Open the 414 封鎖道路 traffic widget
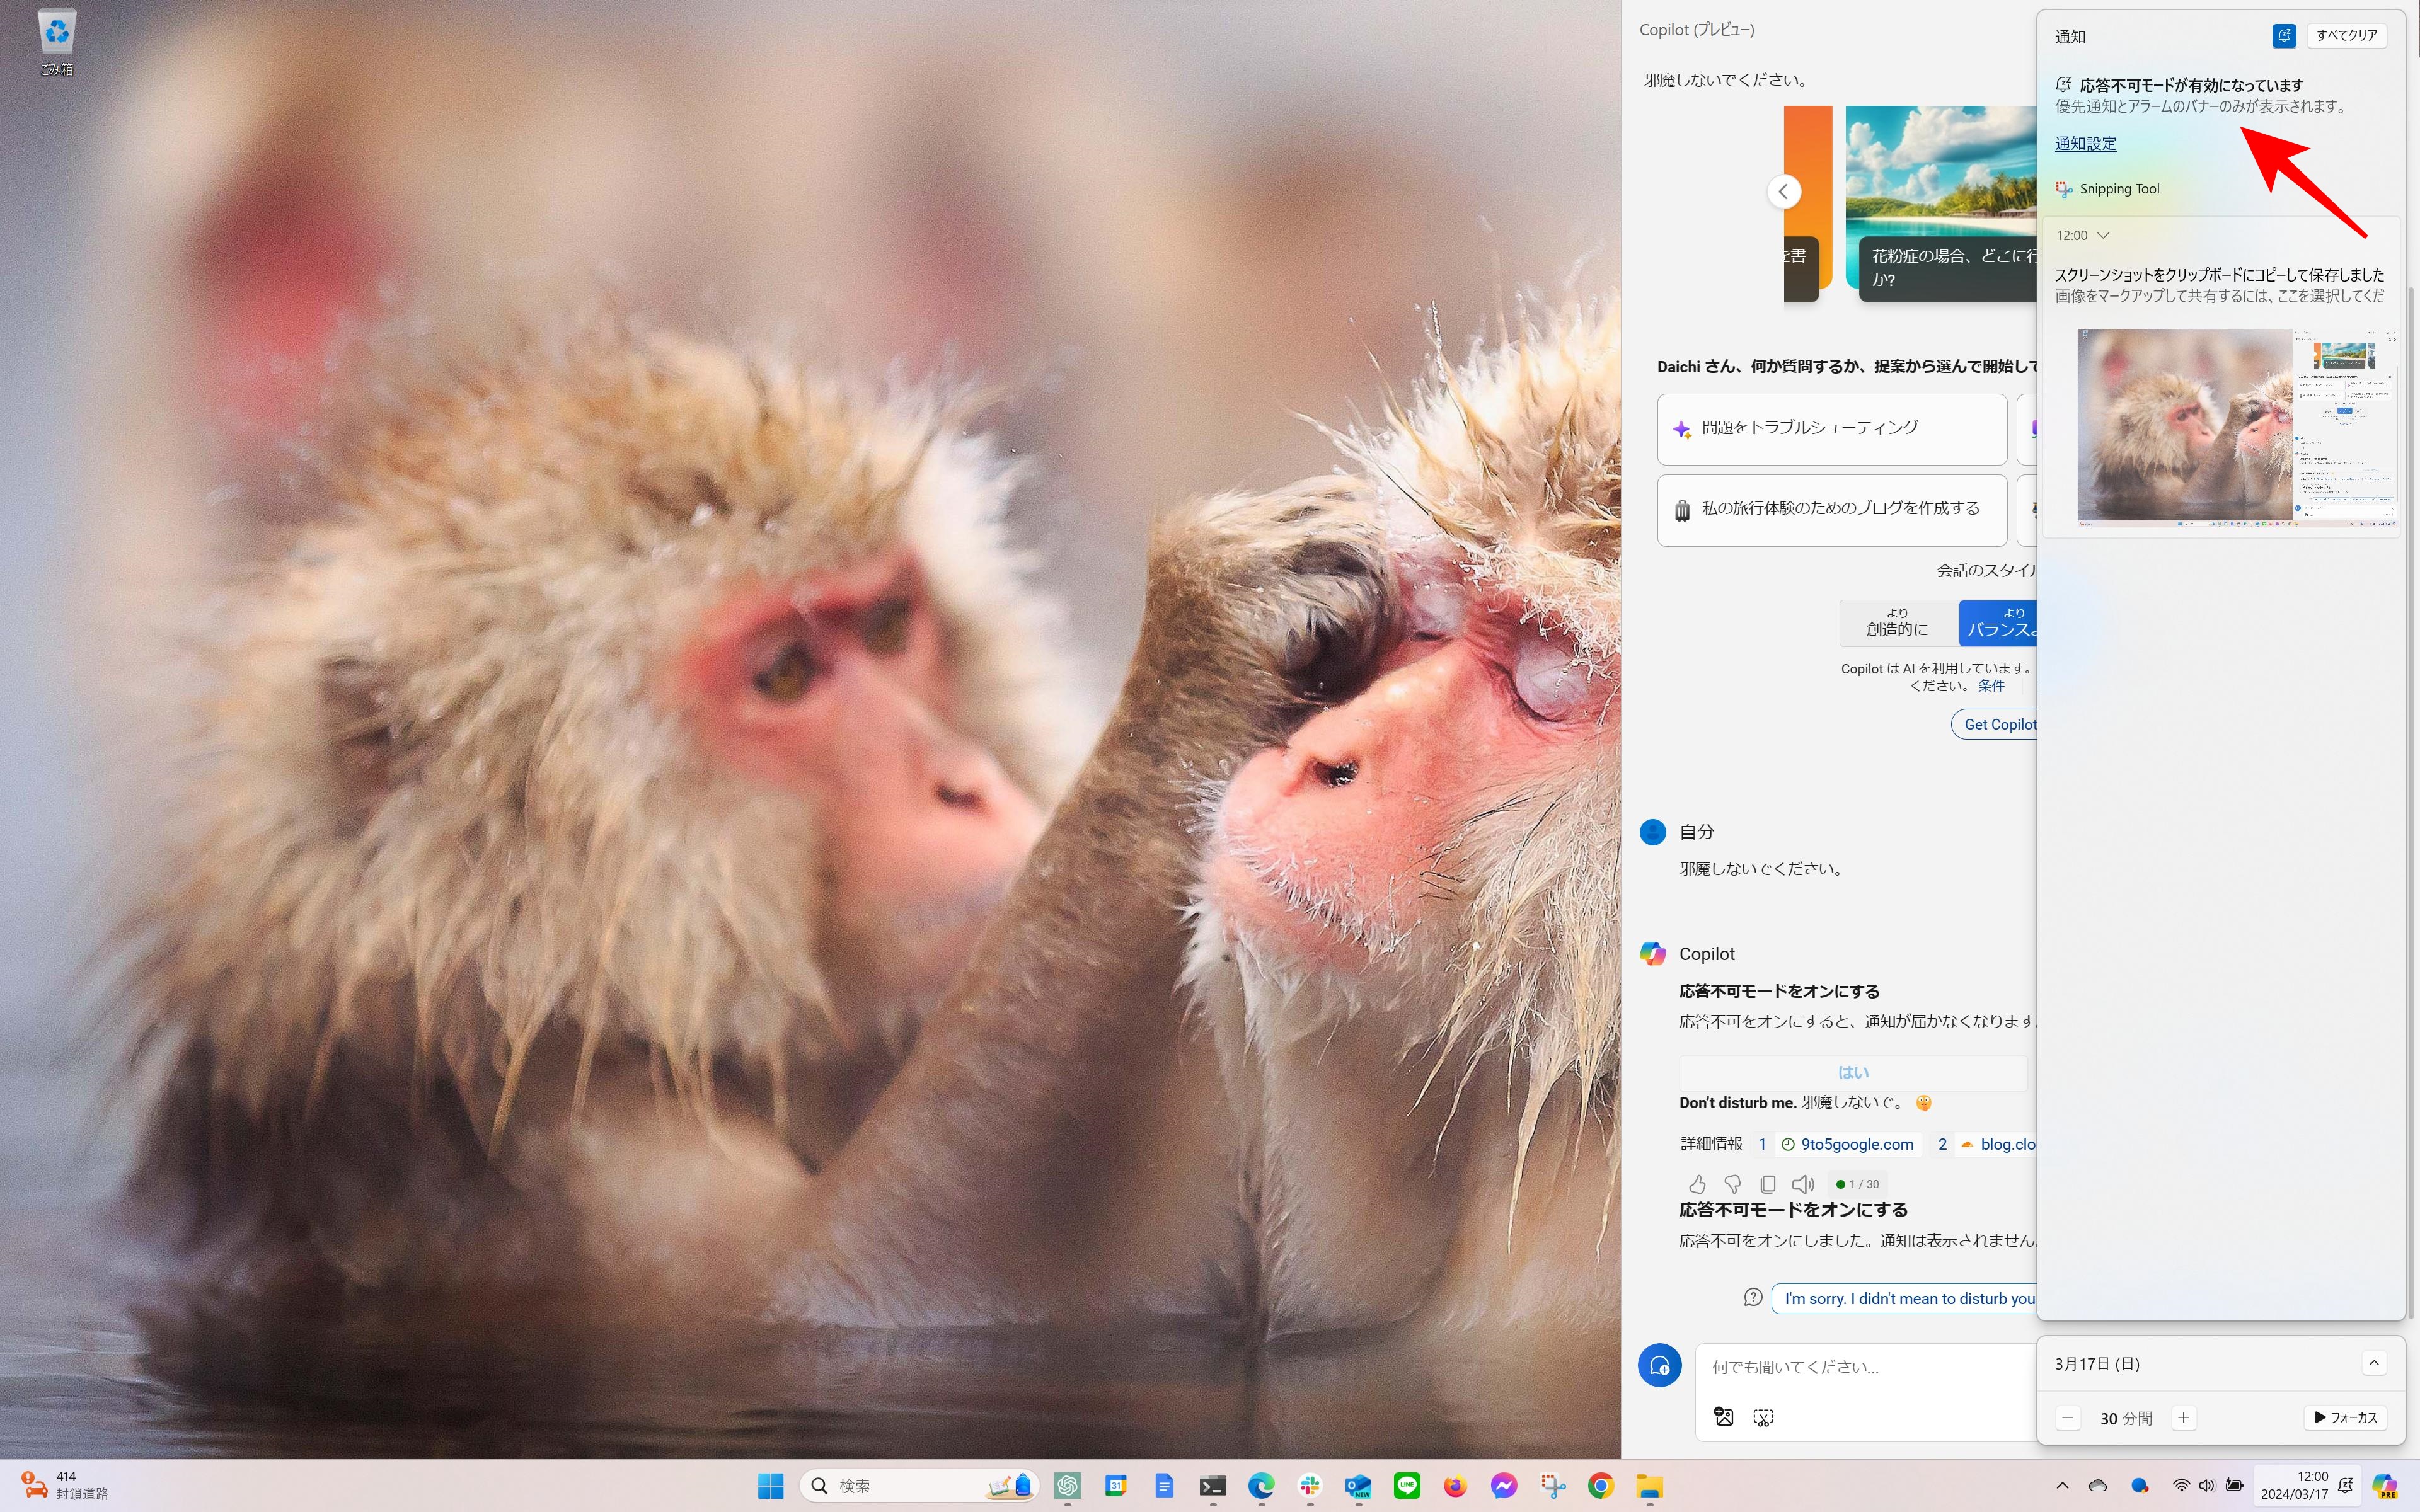2420x1512 pixels. 64,1486
